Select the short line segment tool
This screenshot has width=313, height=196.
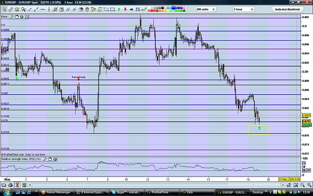(x=30, y=10)
